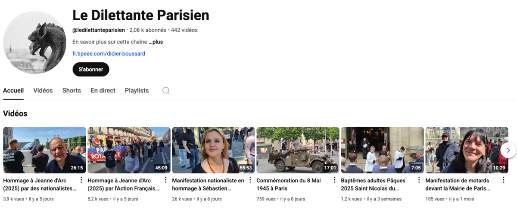Switch to the Vidéos tab

click(43, 90)
